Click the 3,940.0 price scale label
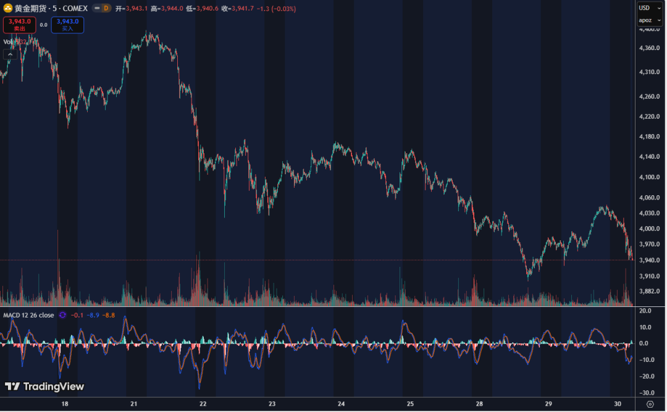Screen dimensions: 667x412 tap(649, 260)
